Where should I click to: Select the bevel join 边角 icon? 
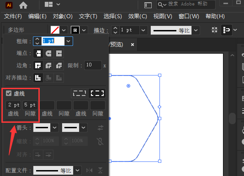coord(59,65)
